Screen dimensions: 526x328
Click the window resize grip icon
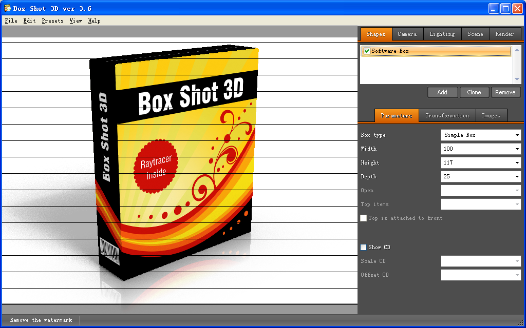(x=521, y=322)
